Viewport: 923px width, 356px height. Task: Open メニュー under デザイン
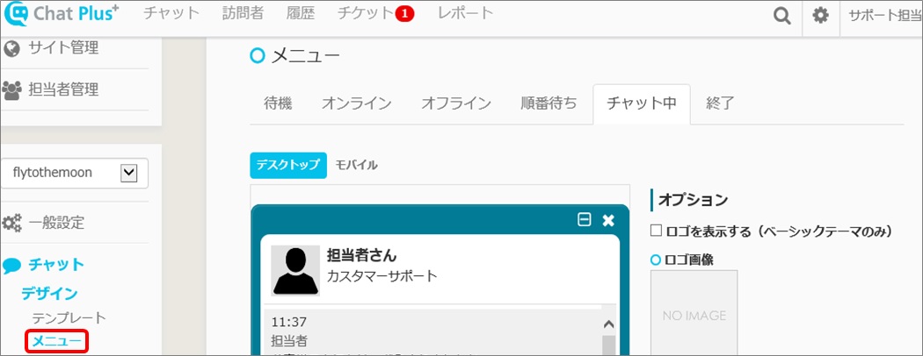tap(56, 341)
